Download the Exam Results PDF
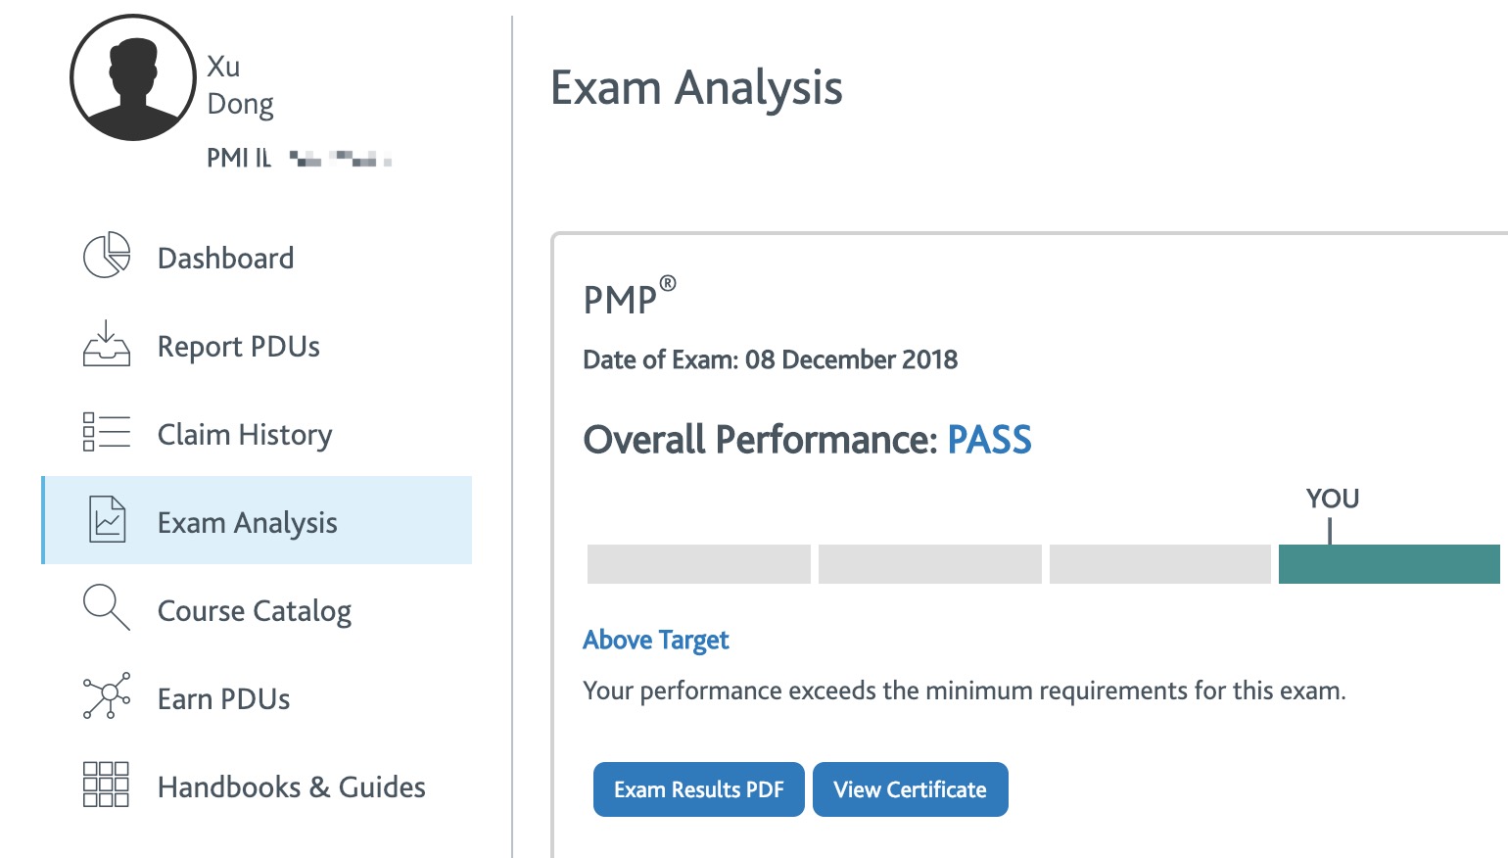1508x858 pixels. tap(699, 789)
